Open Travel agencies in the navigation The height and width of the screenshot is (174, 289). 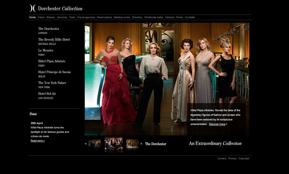pyautogui.click(x=86, y=17)
